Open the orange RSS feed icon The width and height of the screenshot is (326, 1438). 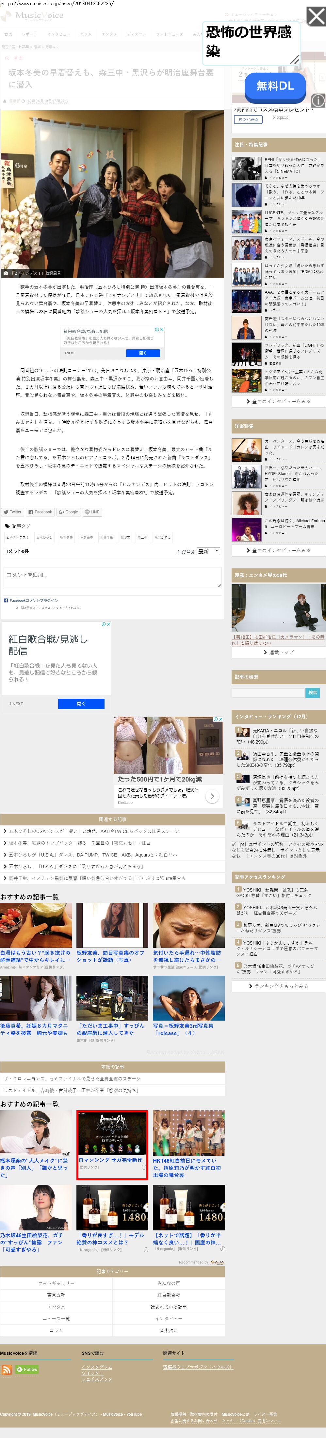click(7, 1369)
